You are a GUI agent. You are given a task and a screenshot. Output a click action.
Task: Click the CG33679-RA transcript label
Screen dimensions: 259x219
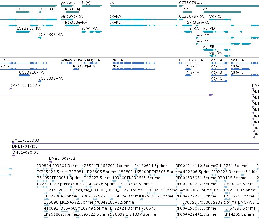tap(191, 16)
